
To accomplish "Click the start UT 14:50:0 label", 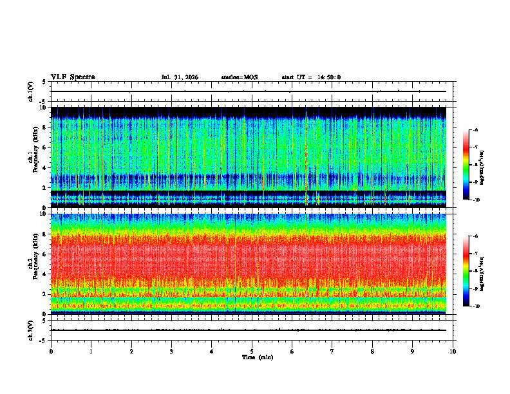I will tap(311, 77).
